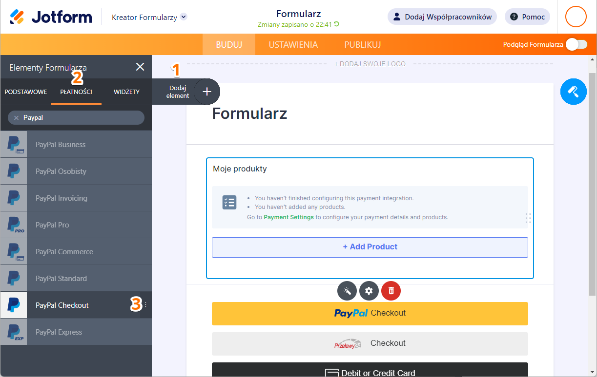
Task: Click into the Paypal search field
Action: [x=76, y=118]
